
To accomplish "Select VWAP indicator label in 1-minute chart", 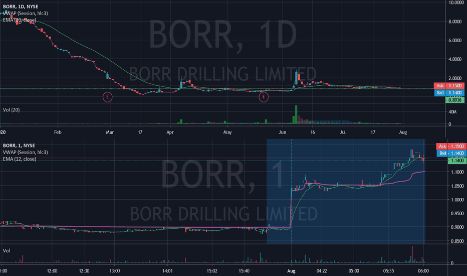I will 26,152.
